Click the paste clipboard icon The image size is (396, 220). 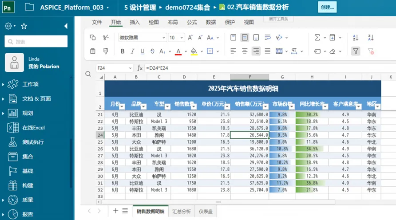[93, 51]
